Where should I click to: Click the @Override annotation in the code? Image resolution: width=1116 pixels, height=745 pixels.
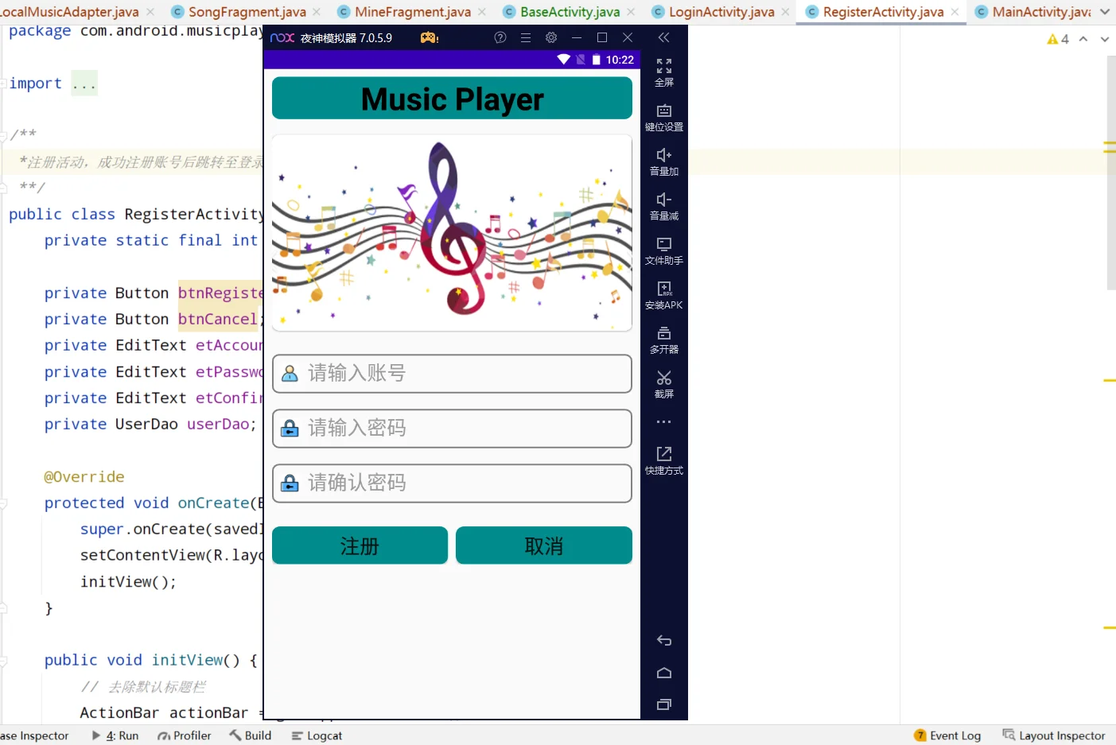(x=84, y=477)
